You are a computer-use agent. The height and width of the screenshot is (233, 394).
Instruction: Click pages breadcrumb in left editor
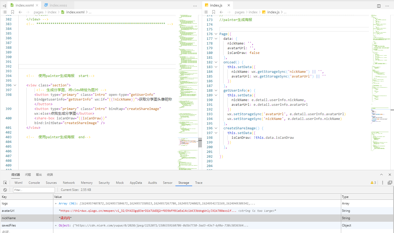coord(38,12)
